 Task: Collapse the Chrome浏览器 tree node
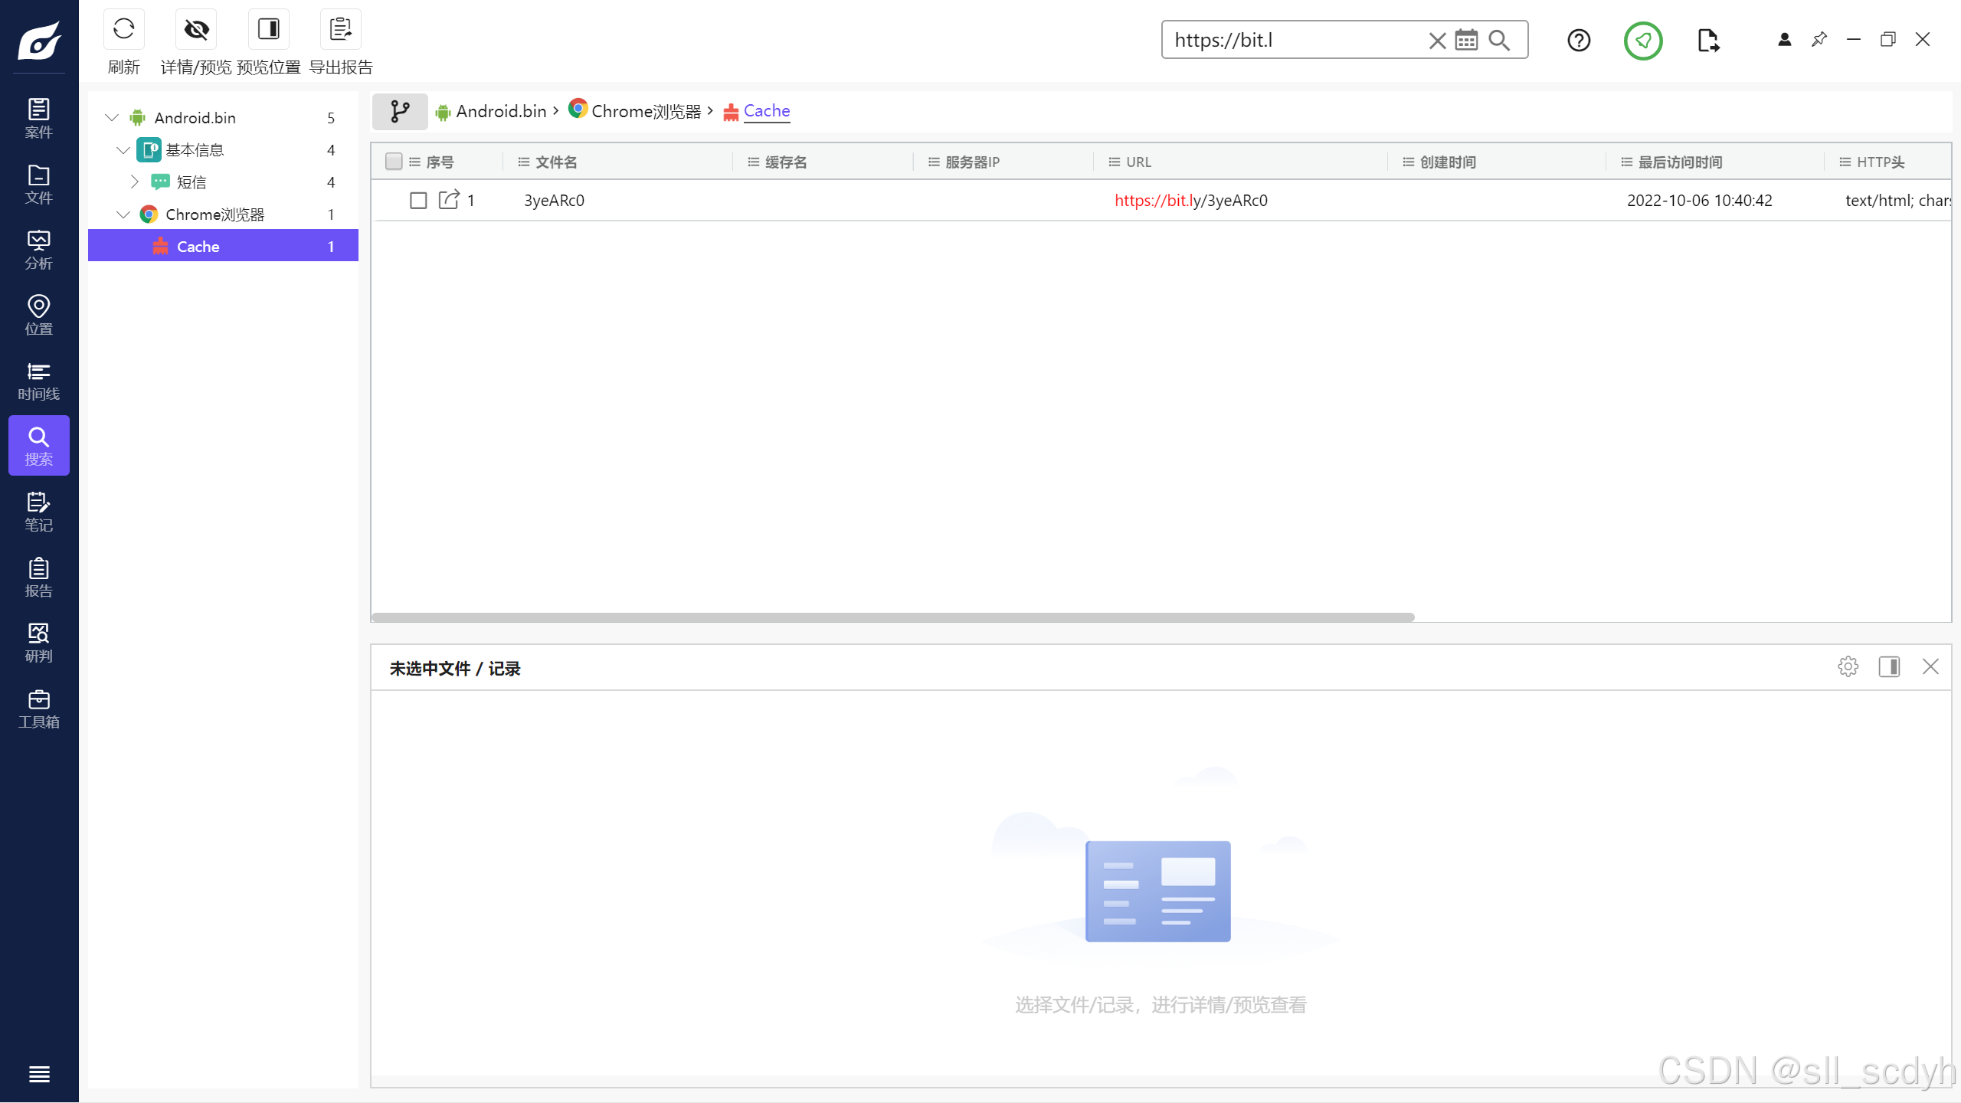123,214
